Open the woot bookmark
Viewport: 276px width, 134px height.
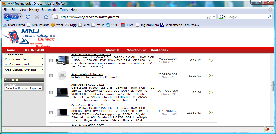coord(57,25)
